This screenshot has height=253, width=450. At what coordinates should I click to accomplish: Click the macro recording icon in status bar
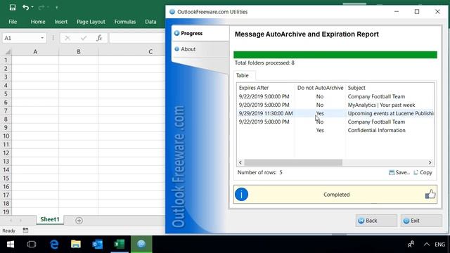(x=25, y=231)
